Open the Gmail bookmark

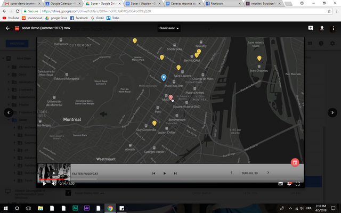[x=98, y=18]
